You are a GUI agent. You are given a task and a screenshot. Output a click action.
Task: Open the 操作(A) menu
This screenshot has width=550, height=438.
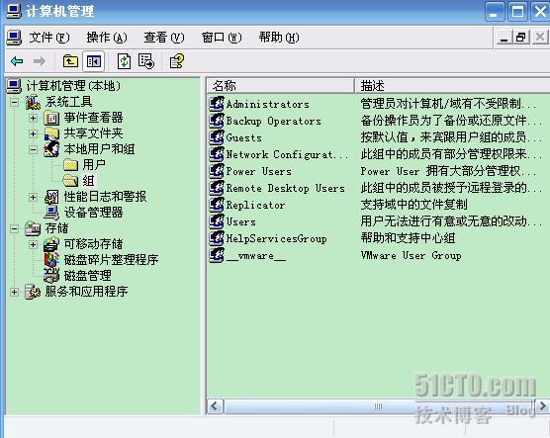click(x=107, y=38)
